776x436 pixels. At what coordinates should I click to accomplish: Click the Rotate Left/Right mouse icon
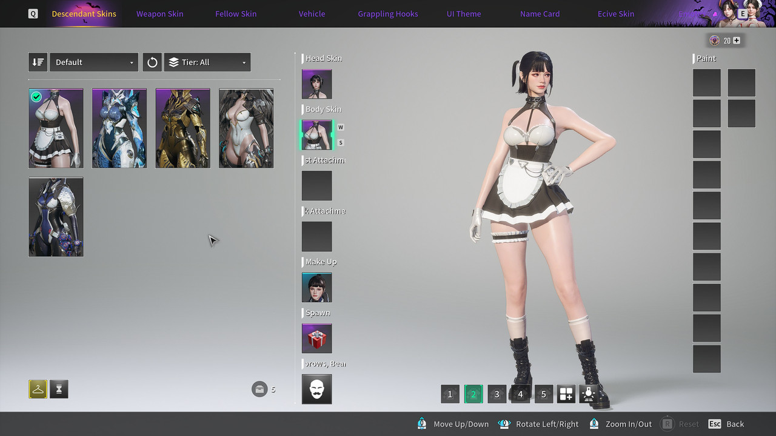(504, 424)
